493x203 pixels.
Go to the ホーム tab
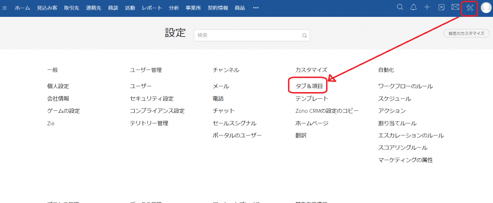pos(22,8)
